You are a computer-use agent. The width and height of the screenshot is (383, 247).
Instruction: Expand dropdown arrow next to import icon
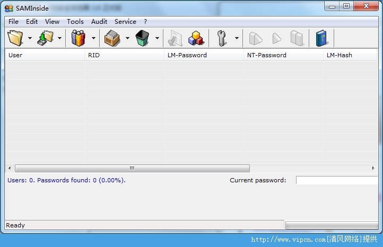(x=59, y=38)
